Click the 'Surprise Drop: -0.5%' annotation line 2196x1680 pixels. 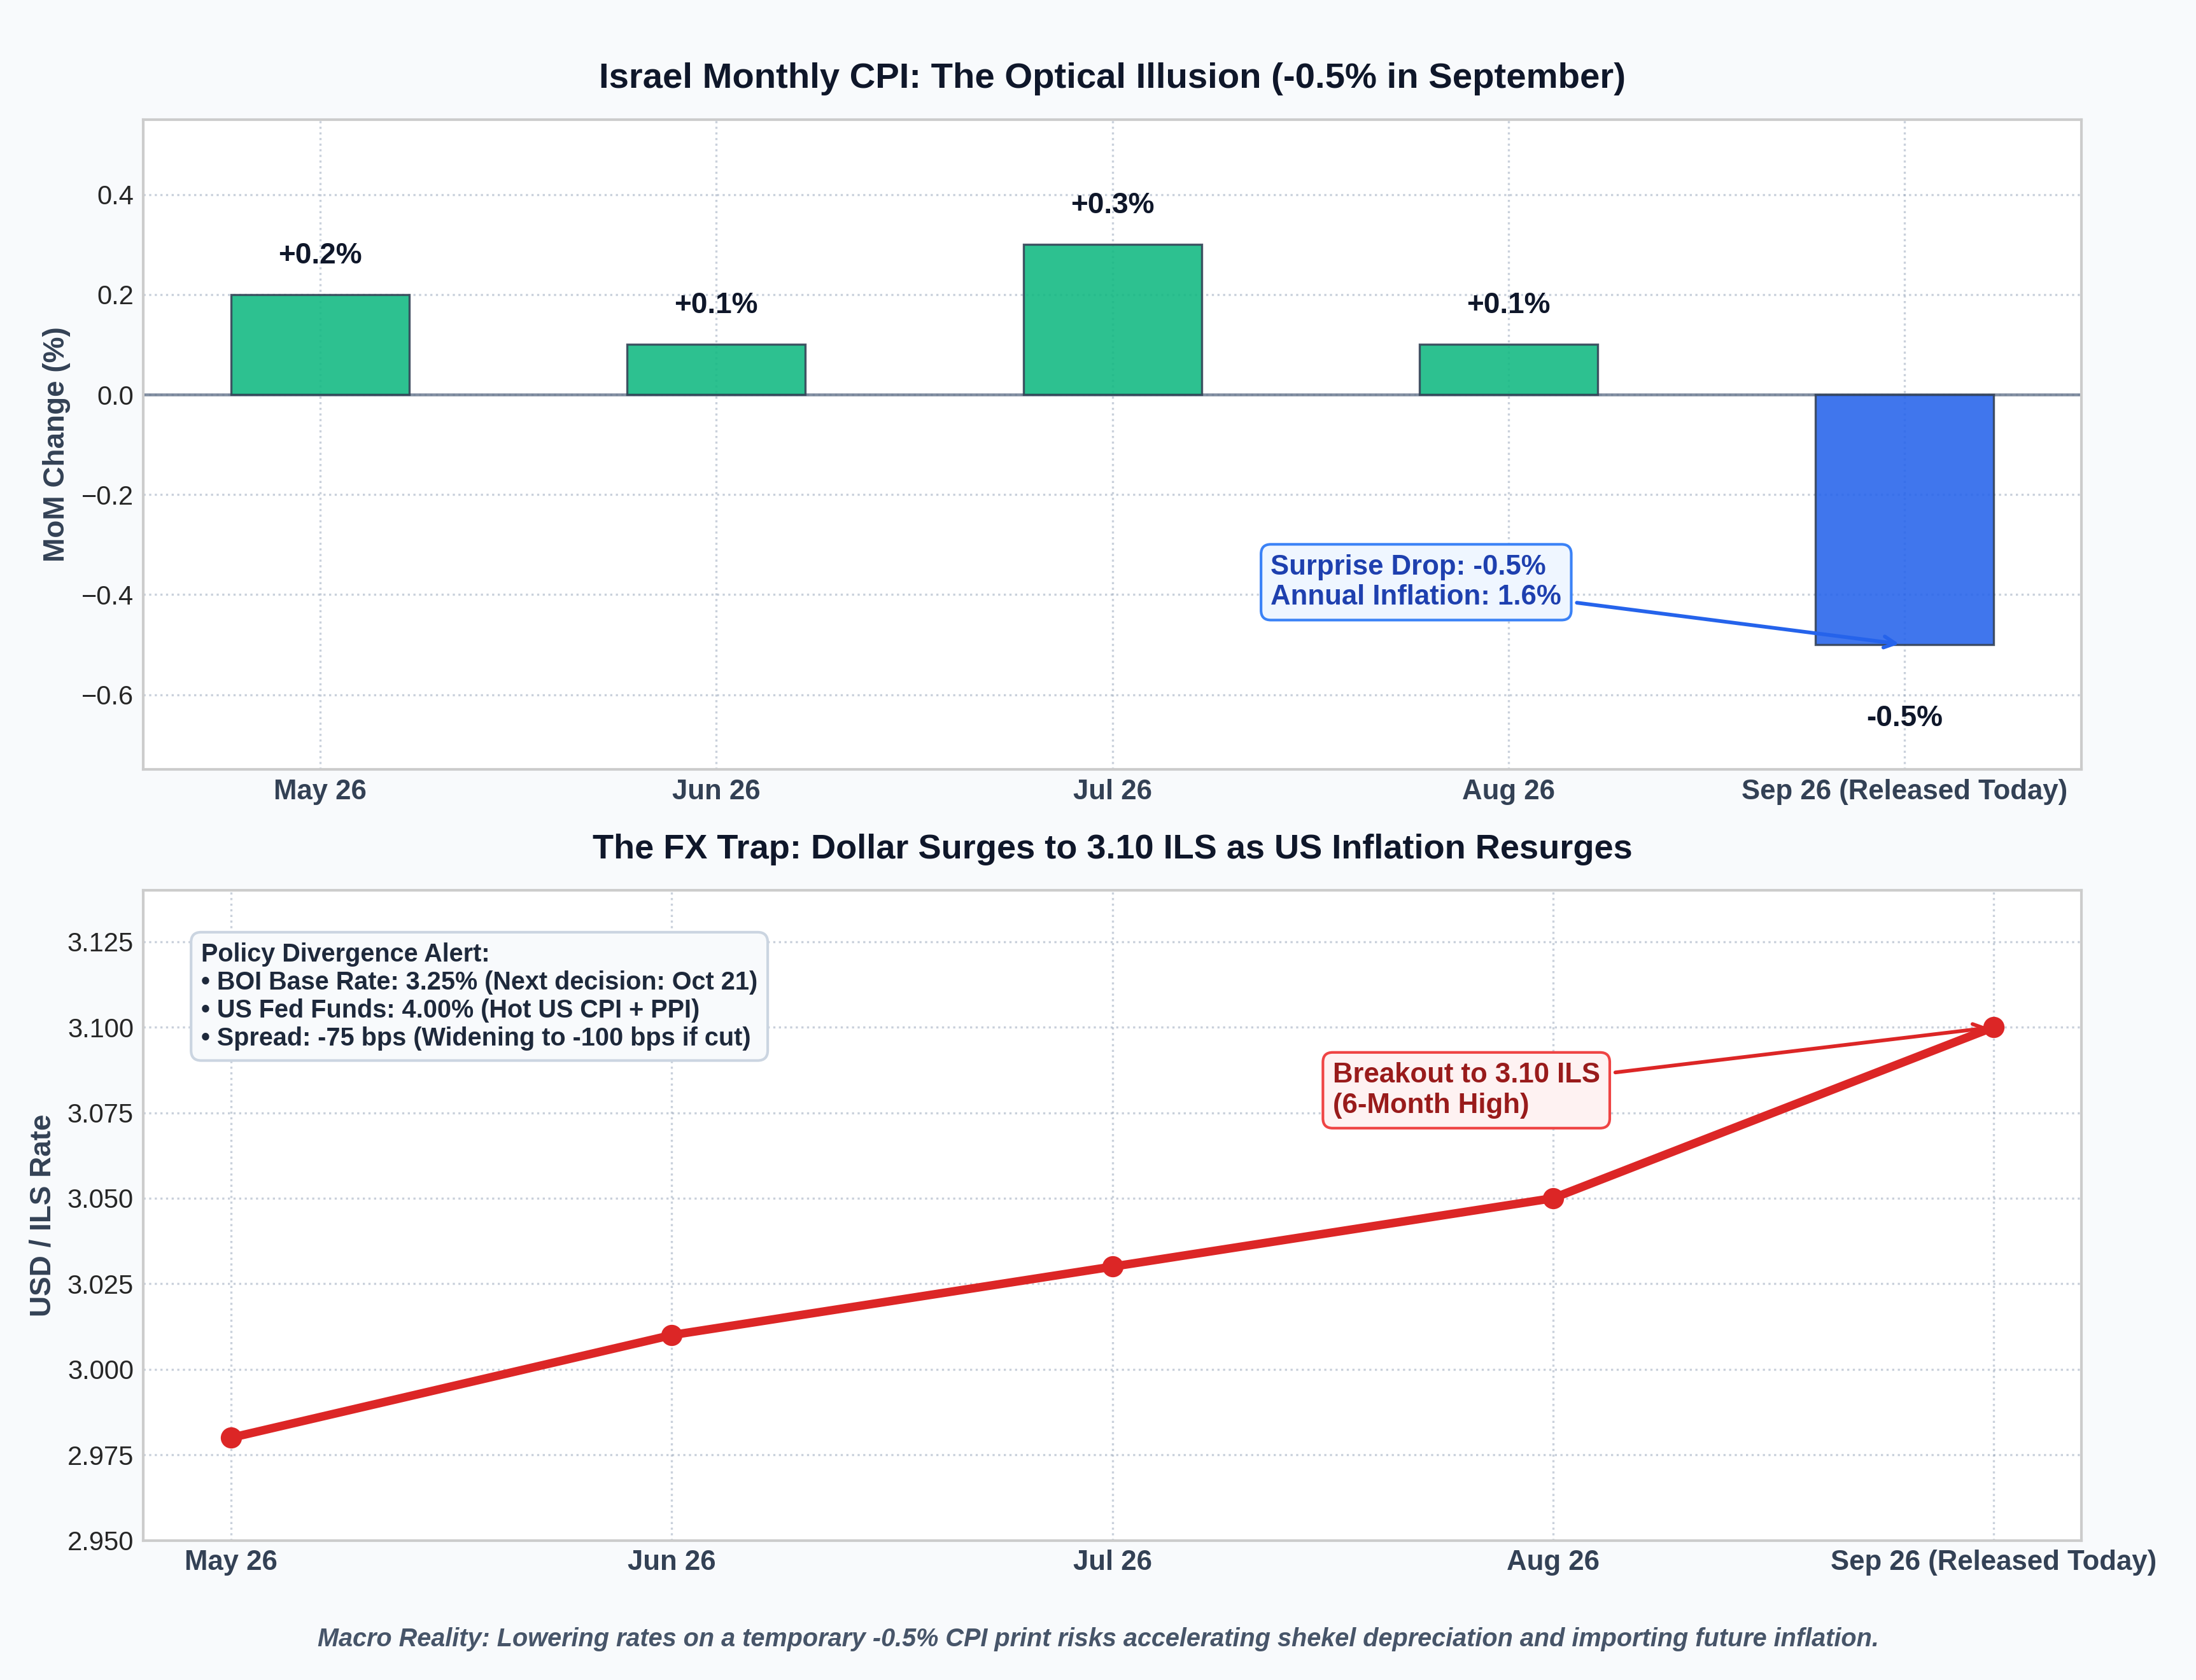click(1408, 565)
